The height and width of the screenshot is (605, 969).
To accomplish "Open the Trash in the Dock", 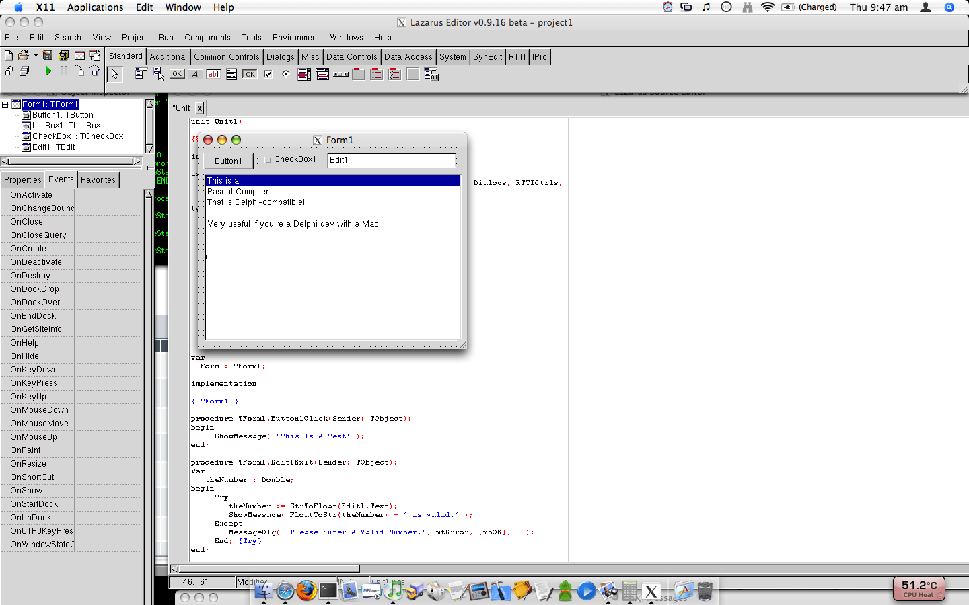I will (x=705, y=591).
